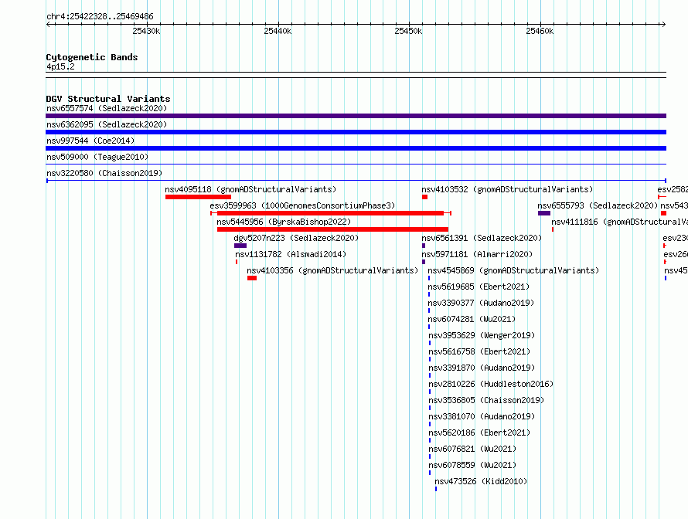Select nsv5616758 (Ebert2021) label
The height and width of the screenshot is (519, 688).
click(479, 351)
